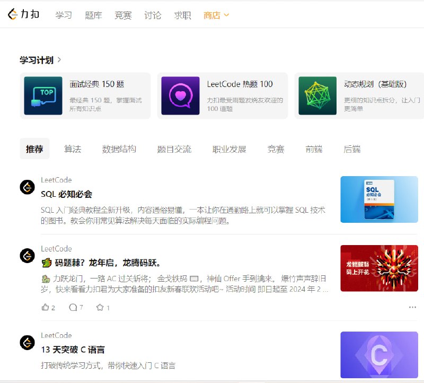This screenshot has height=383, width=424.
Task: Click the LeetCode author name above SQL 必知必会
Action: [x=56, y=180]
